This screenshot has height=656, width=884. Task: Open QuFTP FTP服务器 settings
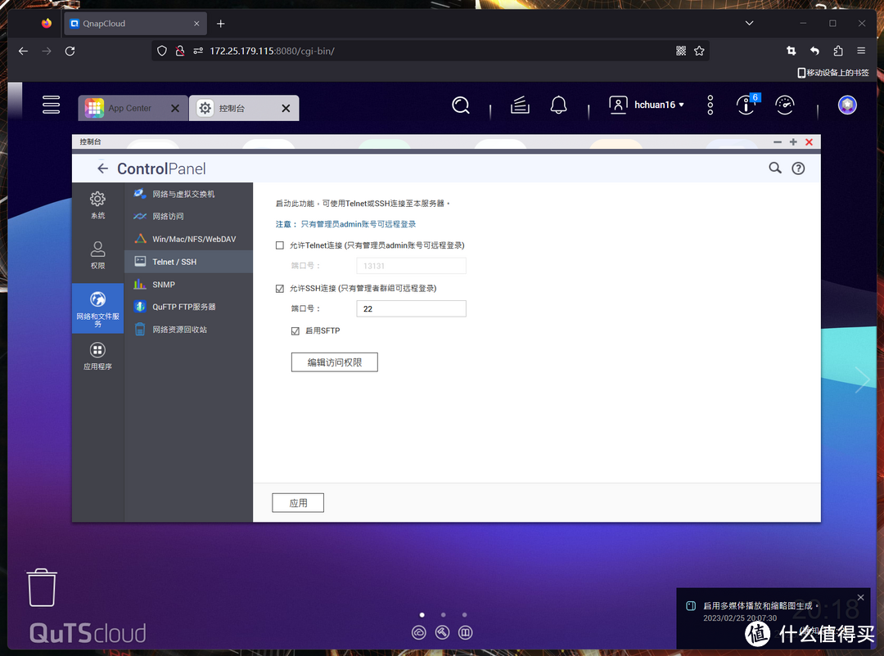click(x=188, y=307)
